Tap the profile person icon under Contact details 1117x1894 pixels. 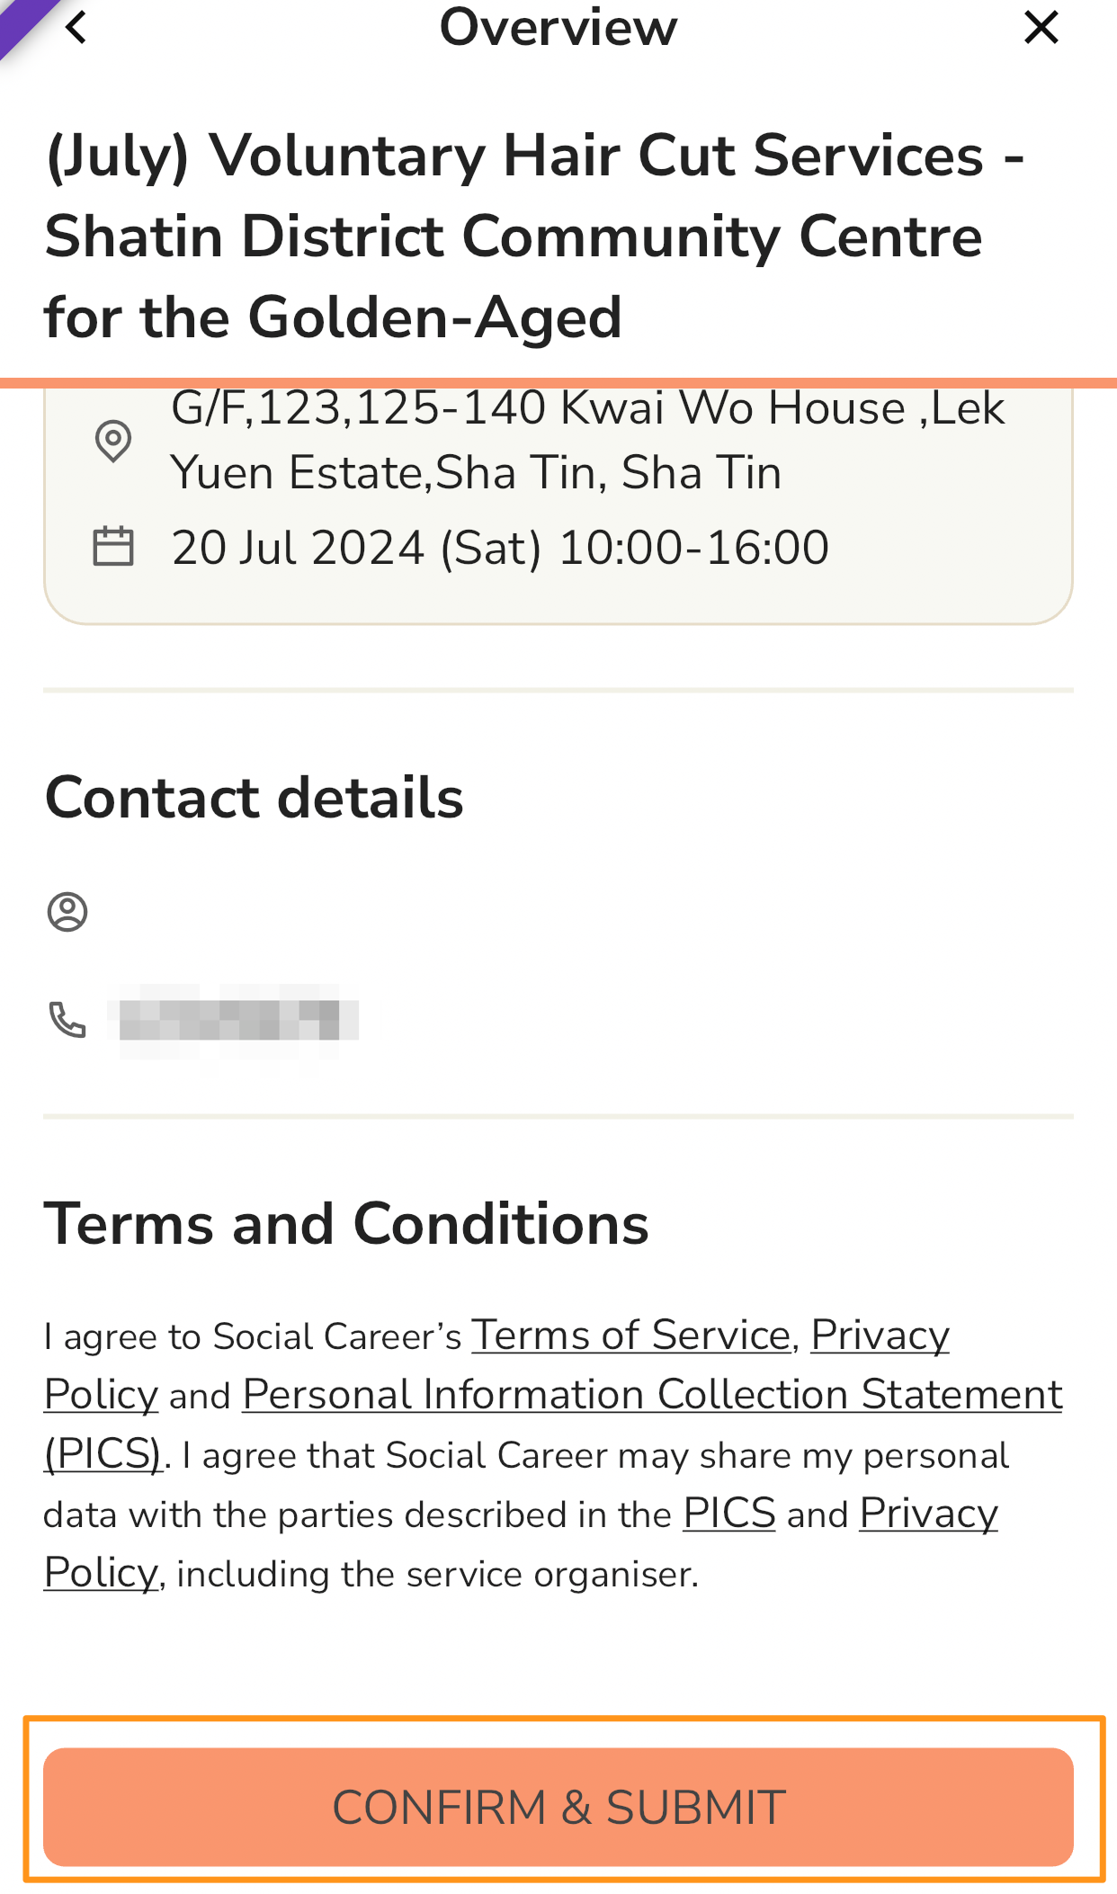click(x=67, y=912)
